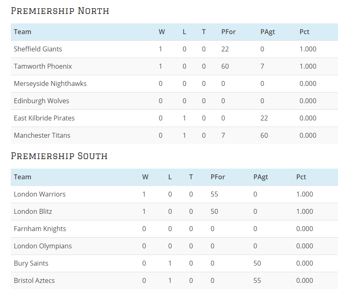The height and width of the screenshot is (294, 338).
Task: Click the Edinburgh Wolves team name
Action: coord(42,101)
